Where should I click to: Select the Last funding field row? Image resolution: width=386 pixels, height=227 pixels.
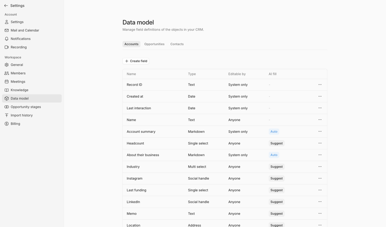[x=137, y=190]
